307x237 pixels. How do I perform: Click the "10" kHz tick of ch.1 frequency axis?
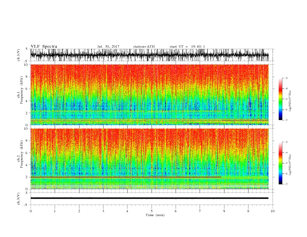point(26,65)
